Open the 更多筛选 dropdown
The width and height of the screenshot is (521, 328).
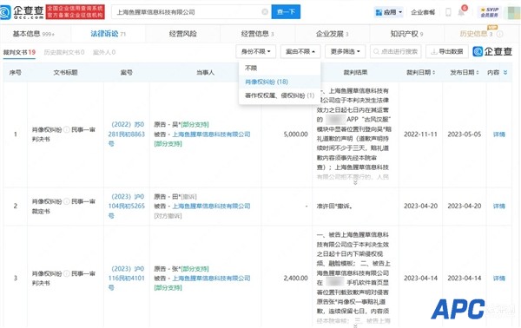346,51
